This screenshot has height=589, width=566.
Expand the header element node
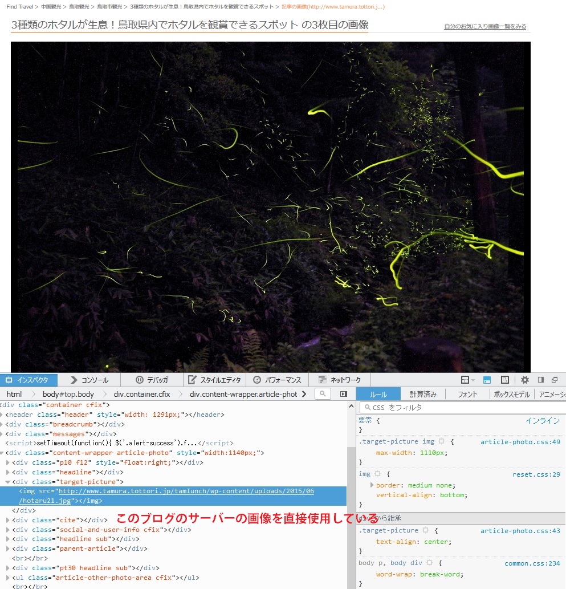[2, 415]
